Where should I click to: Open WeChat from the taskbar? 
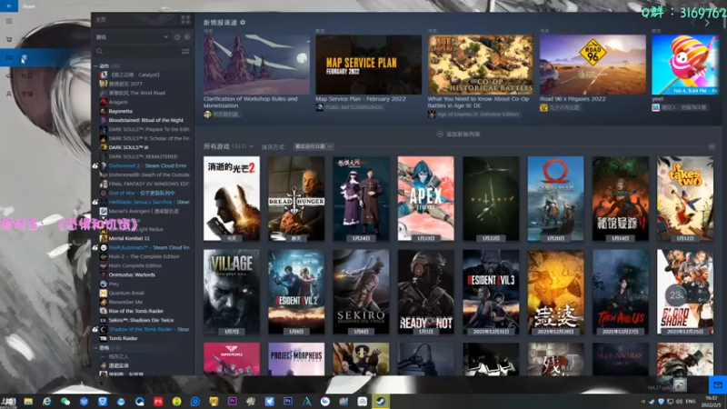point(65,401)
